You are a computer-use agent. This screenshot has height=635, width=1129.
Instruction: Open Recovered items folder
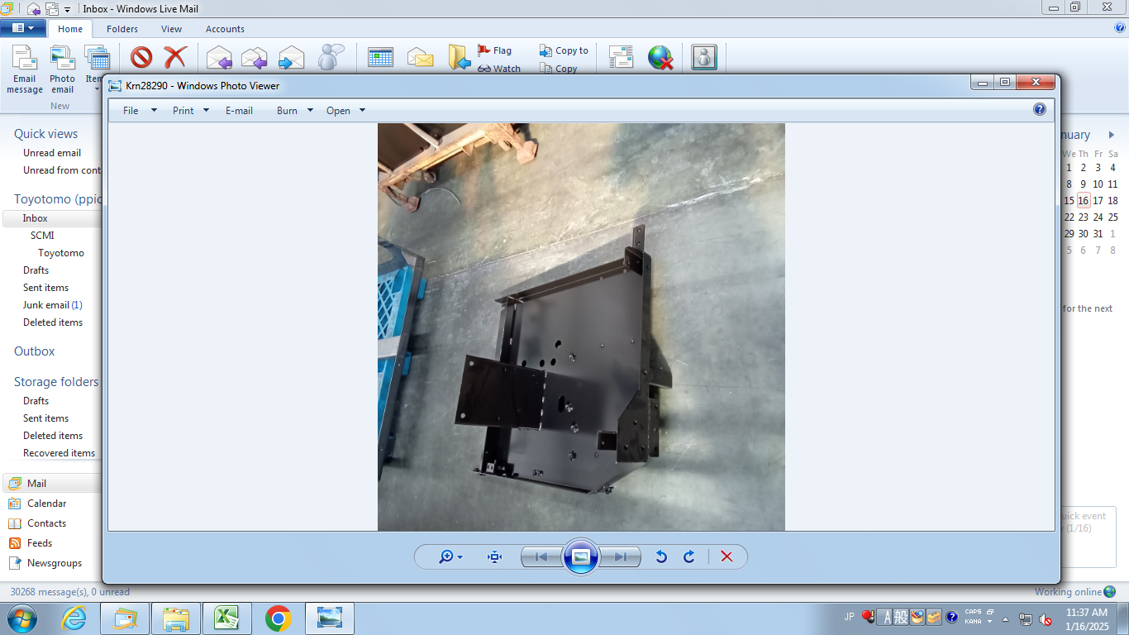click(x=59, y=453)
